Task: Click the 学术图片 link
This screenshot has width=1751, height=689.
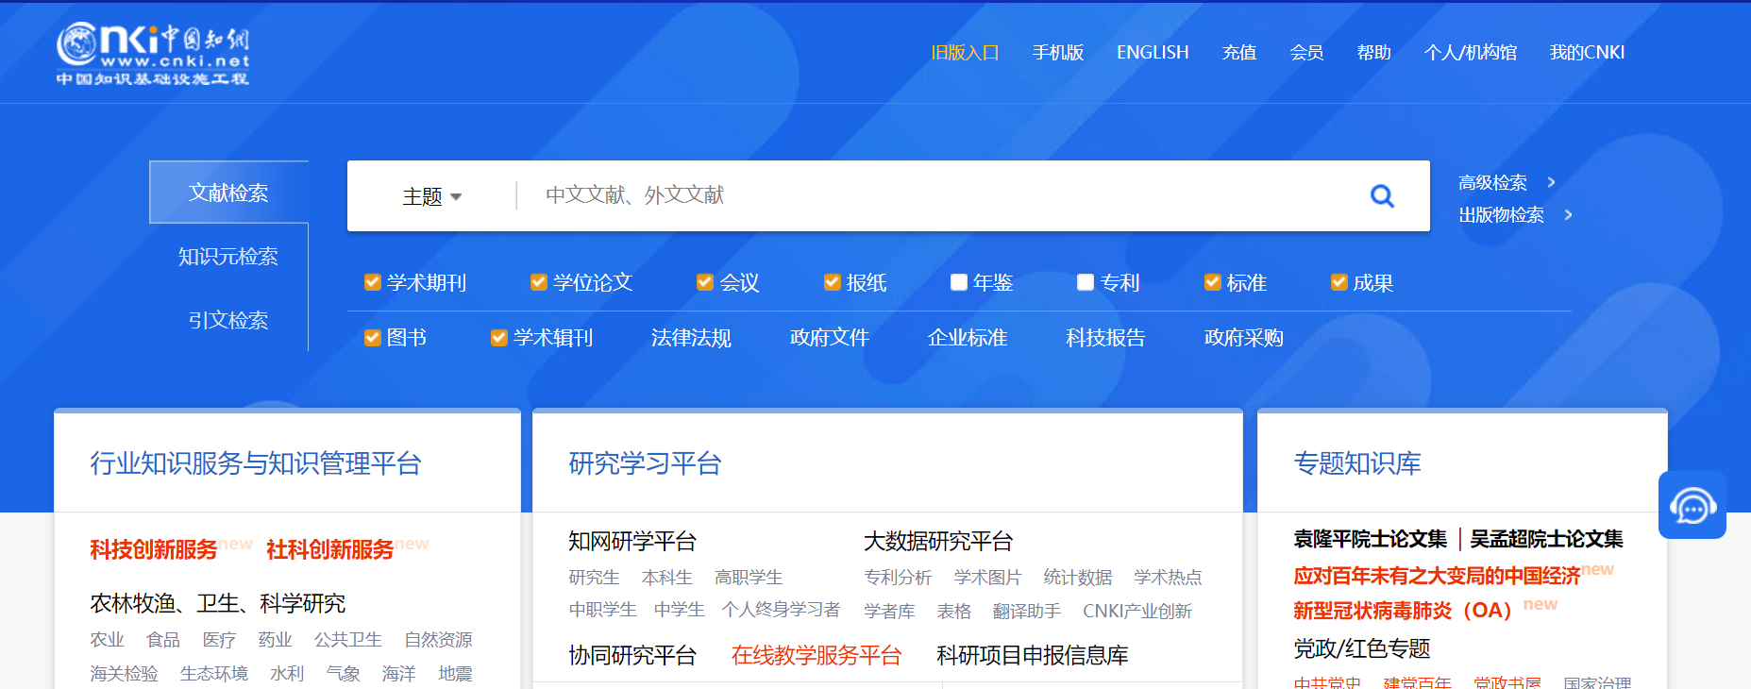Action: point(987,578)
